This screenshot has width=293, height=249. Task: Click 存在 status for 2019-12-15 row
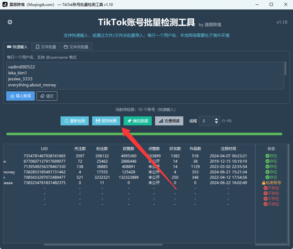271,161
